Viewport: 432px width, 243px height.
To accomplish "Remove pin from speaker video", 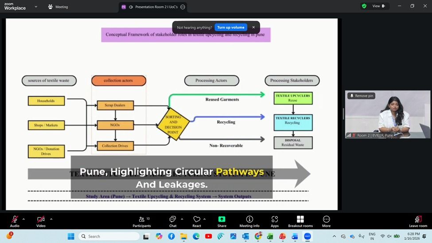I will 362,96.
